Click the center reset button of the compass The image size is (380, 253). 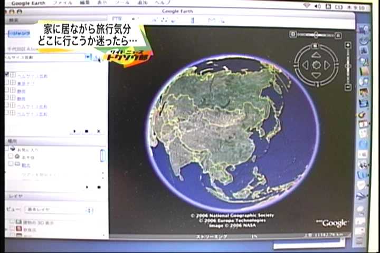click(x=316, y=65)
